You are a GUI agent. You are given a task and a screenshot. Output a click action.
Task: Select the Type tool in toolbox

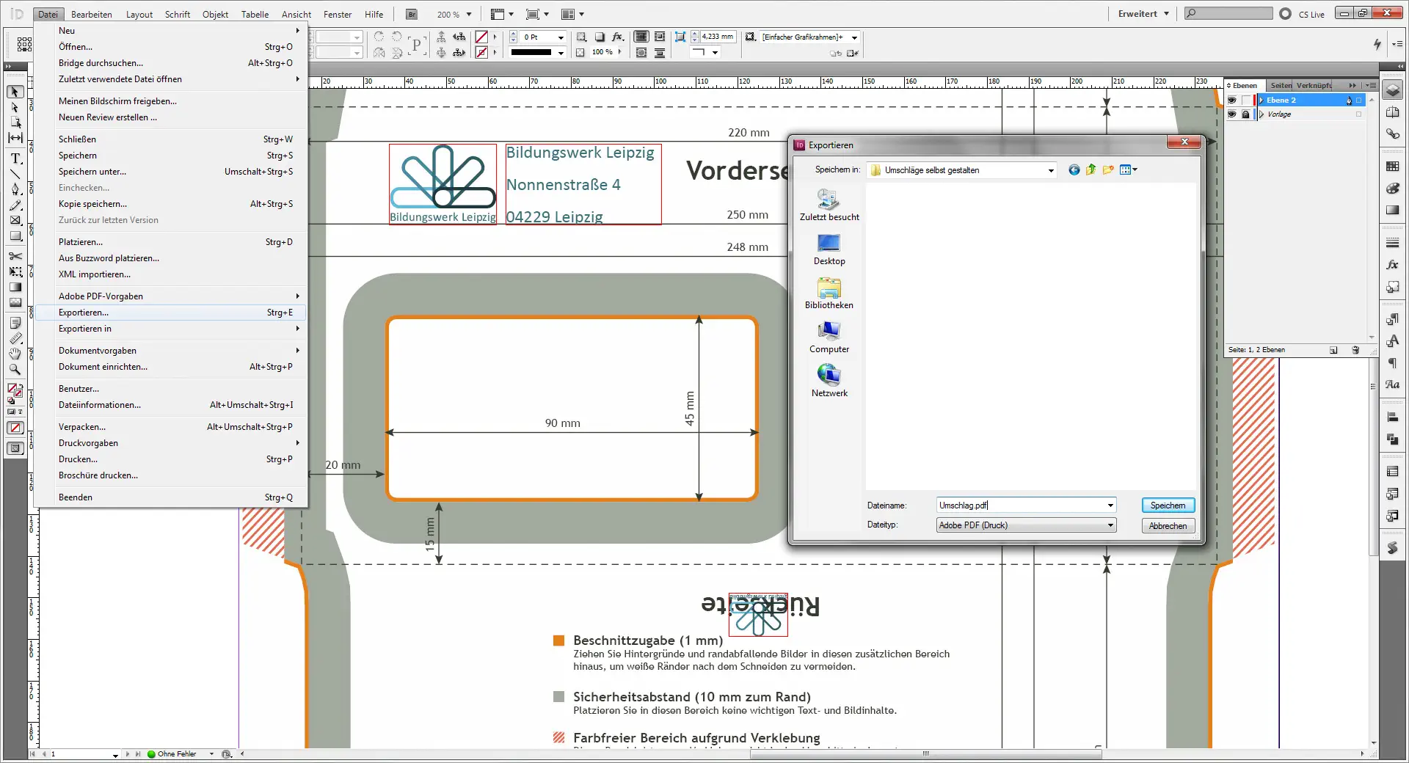pyautogui.click(x=15, y=158)
